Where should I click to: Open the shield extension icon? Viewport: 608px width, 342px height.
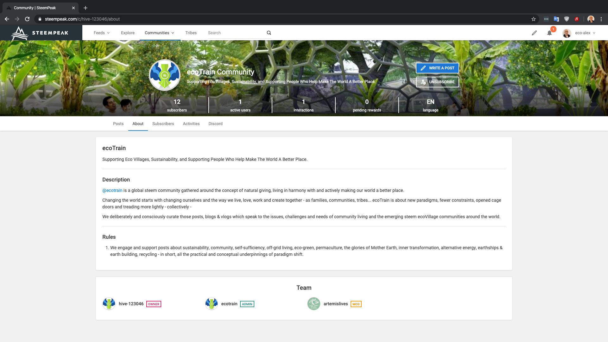click(x=567, y=19)
